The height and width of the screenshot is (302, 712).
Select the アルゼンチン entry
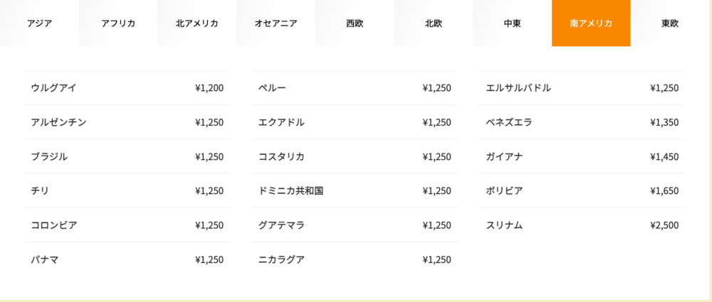(127, 122)
